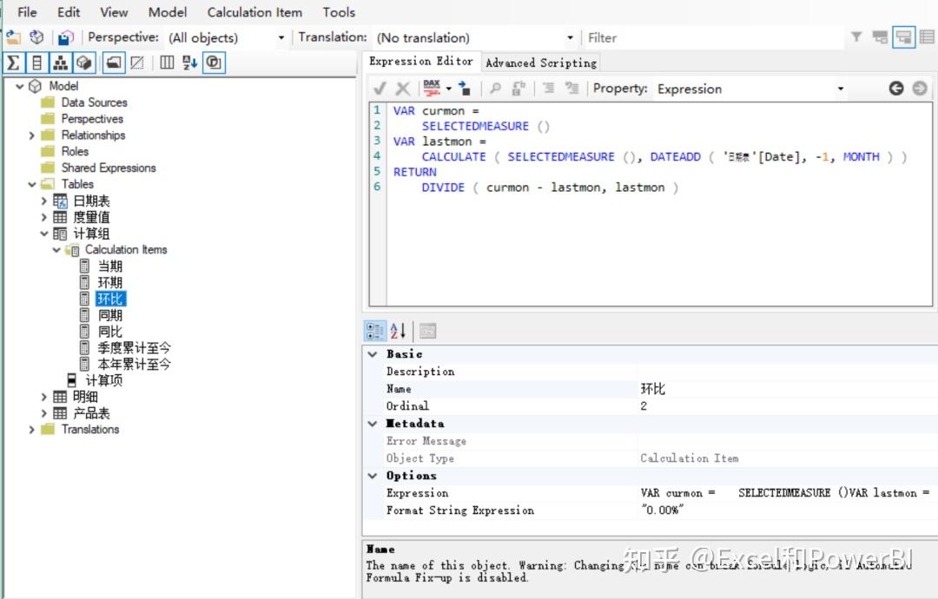Format the expression with DAX Formatter
938x599 pixels.
point(432,89)
